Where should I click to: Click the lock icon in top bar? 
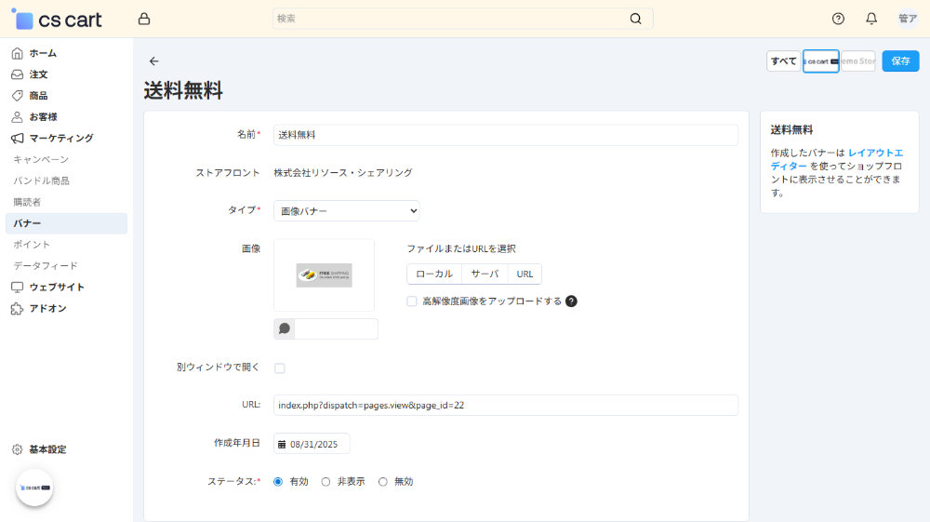(x=143, y=19)
